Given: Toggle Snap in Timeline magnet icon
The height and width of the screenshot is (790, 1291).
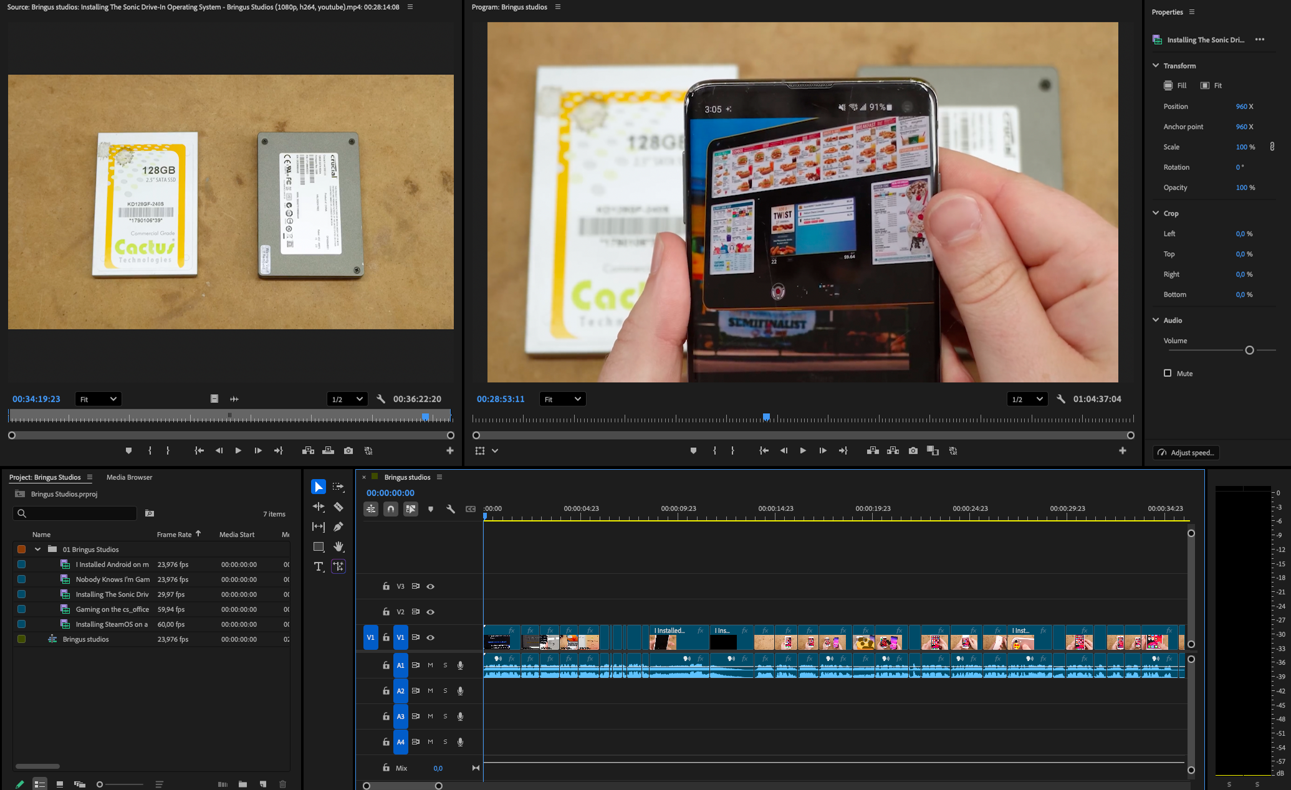Looking at the screenshot, I should [391, 509].
